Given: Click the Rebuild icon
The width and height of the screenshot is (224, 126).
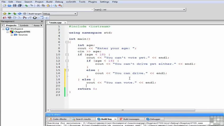Looking at the screenshot, I should [20, 14].
